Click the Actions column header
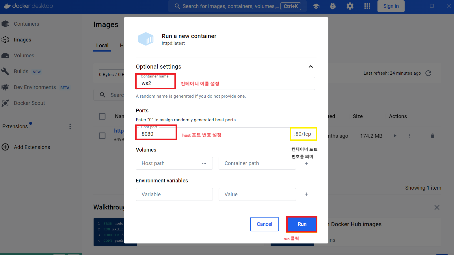 (398, 116)
